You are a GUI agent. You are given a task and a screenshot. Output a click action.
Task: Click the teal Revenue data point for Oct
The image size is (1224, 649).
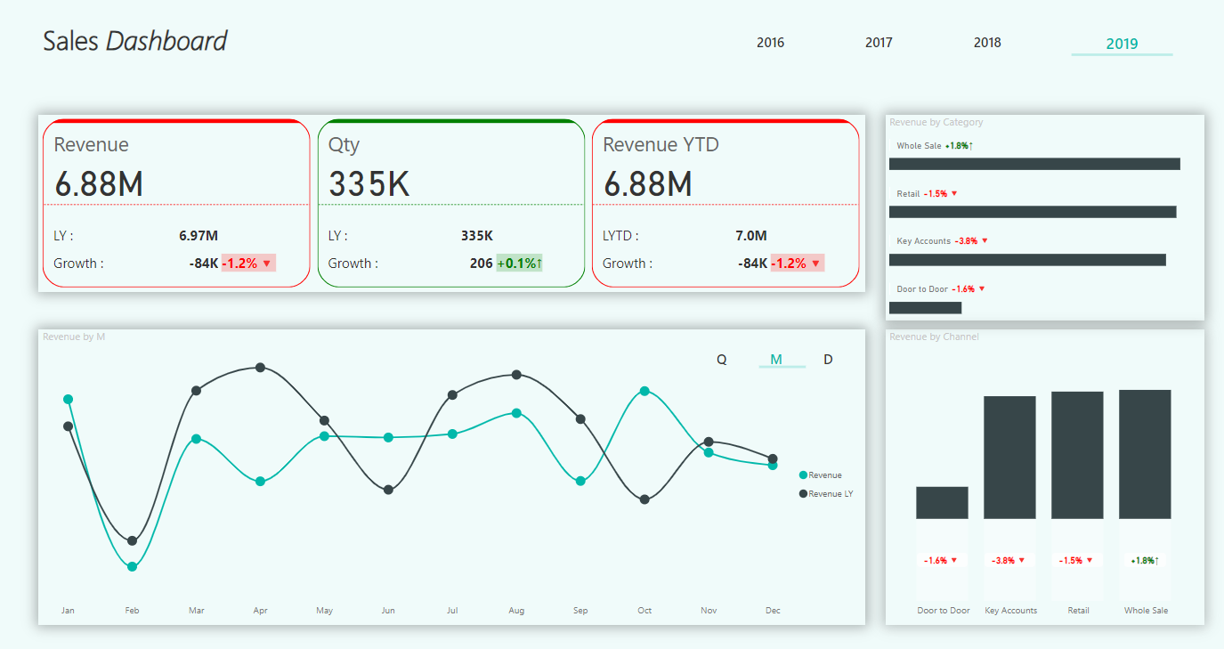pyautogui.click(x=644, y=391)
